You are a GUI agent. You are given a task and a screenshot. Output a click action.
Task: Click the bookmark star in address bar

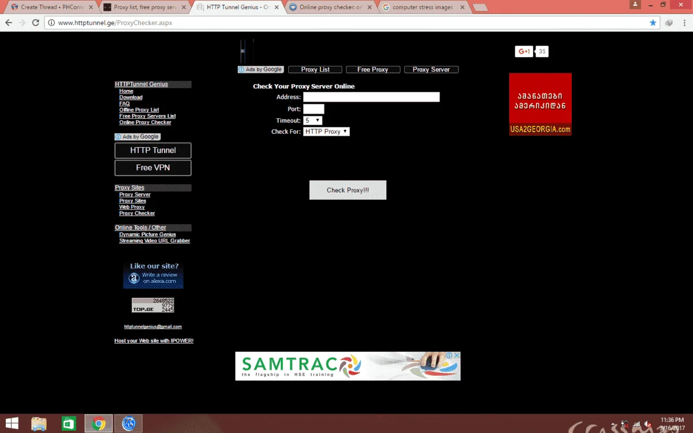(x=653, y=23)
